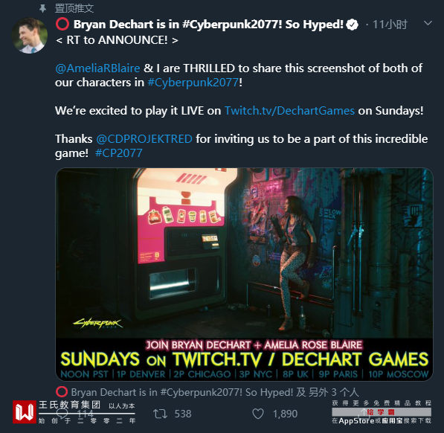Open the tweet options chevron menu
The image size is (444, 433).
428,23
